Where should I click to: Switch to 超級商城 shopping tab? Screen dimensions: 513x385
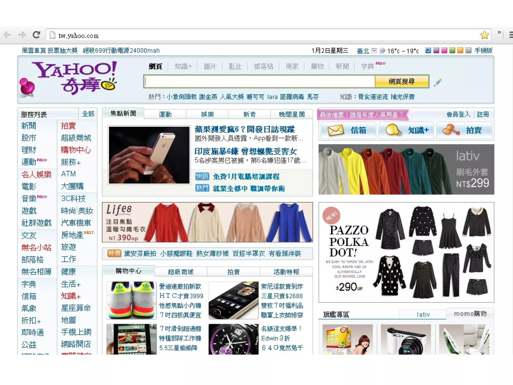coord(181,272)
